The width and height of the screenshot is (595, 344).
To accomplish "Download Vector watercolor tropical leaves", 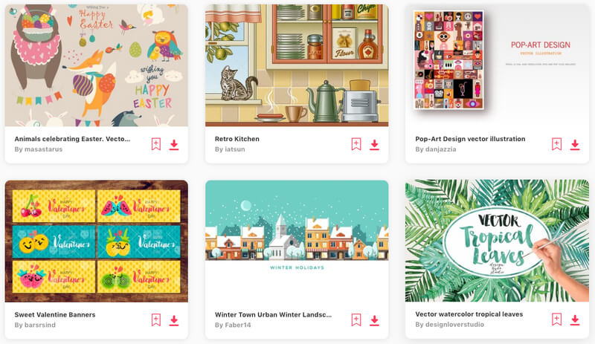I will 574,319.
